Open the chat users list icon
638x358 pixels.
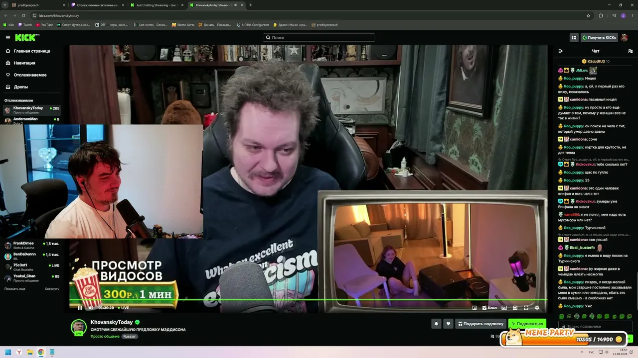point(630,51)
